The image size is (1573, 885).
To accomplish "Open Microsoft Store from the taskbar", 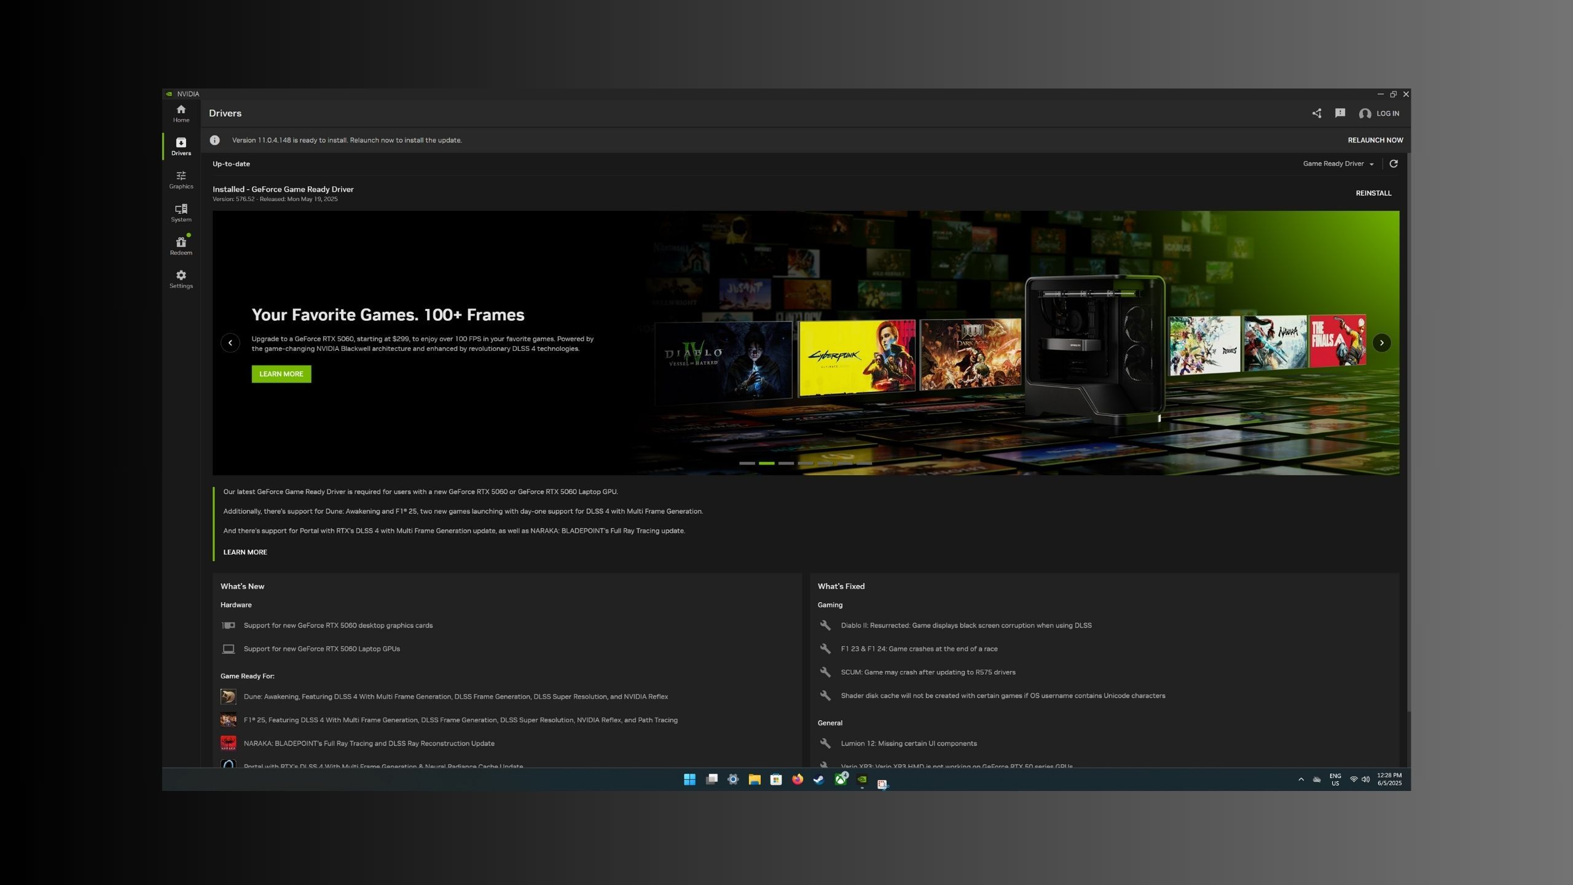I will coord(775,779).
